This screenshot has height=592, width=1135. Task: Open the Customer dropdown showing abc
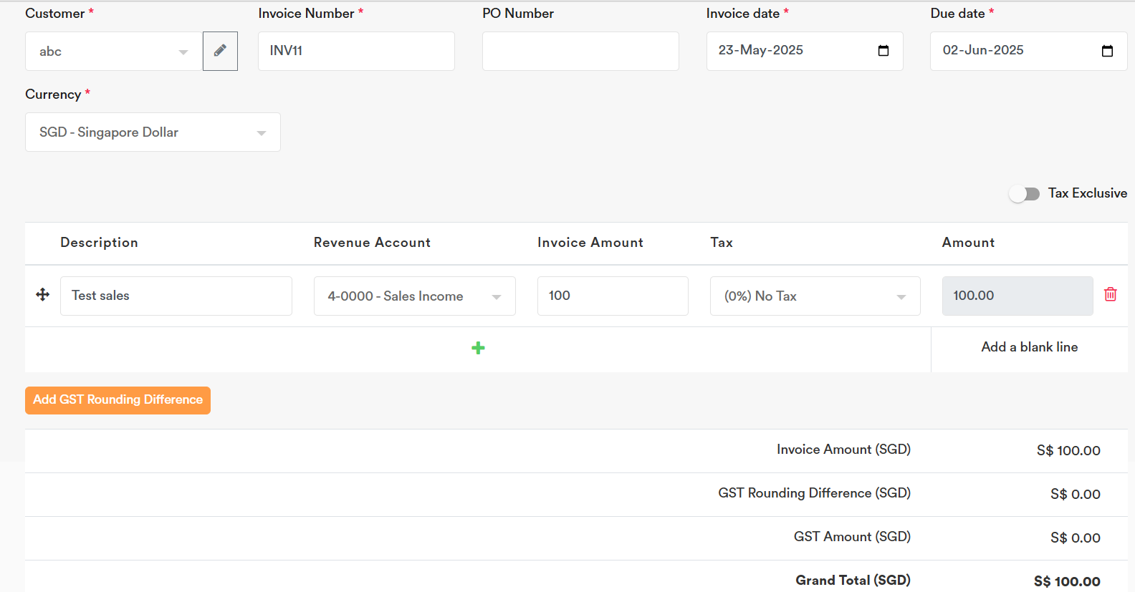pyautogui.click(x=113, y=52)
